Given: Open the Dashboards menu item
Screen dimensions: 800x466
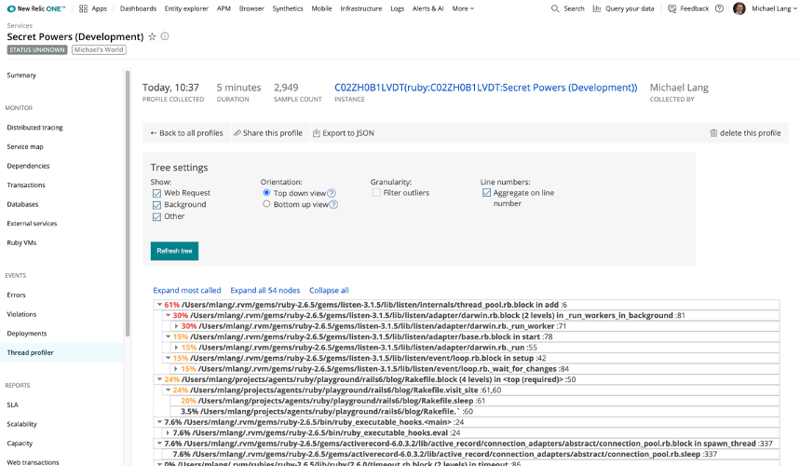Looking at the screenshot, I should pos(138,8).
